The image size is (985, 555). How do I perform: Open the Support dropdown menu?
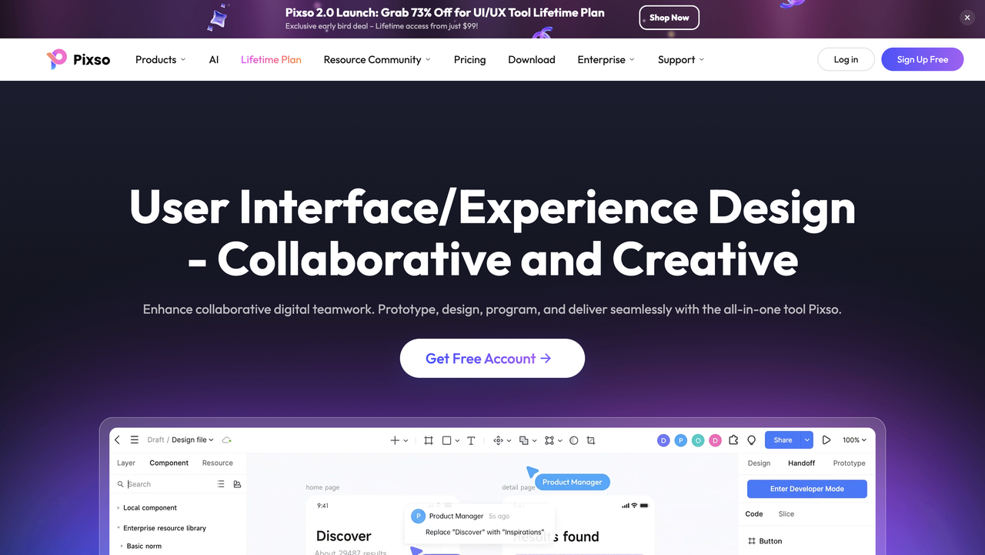tap(681, 59)
